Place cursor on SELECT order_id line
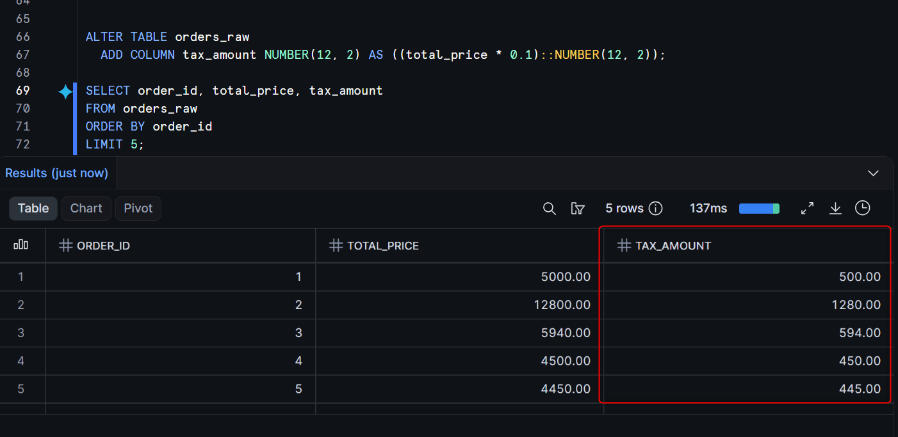898x437 pixels. click(234, 91)
